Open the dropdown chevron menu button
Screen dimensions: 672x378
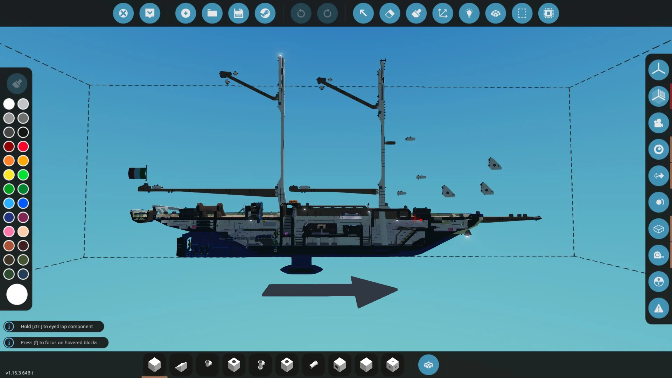(150, 13)
